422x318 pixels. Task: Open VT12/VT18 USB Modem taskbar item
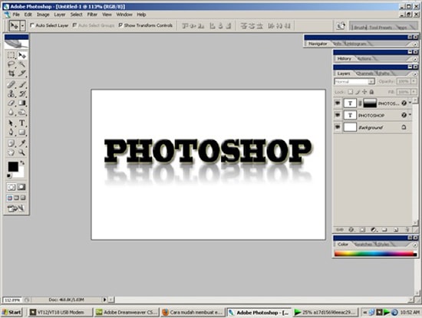(61, 313)
